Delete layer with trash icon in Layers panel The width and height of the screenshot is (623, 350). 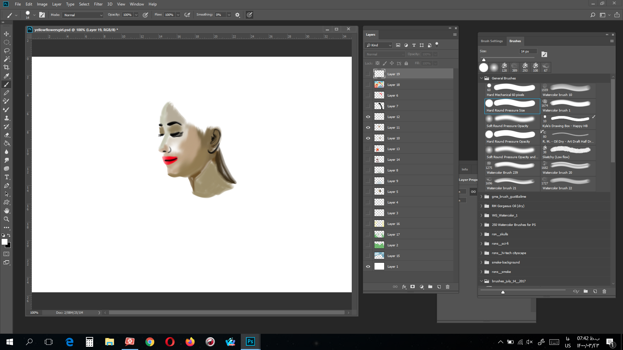[x=448, y=287]
